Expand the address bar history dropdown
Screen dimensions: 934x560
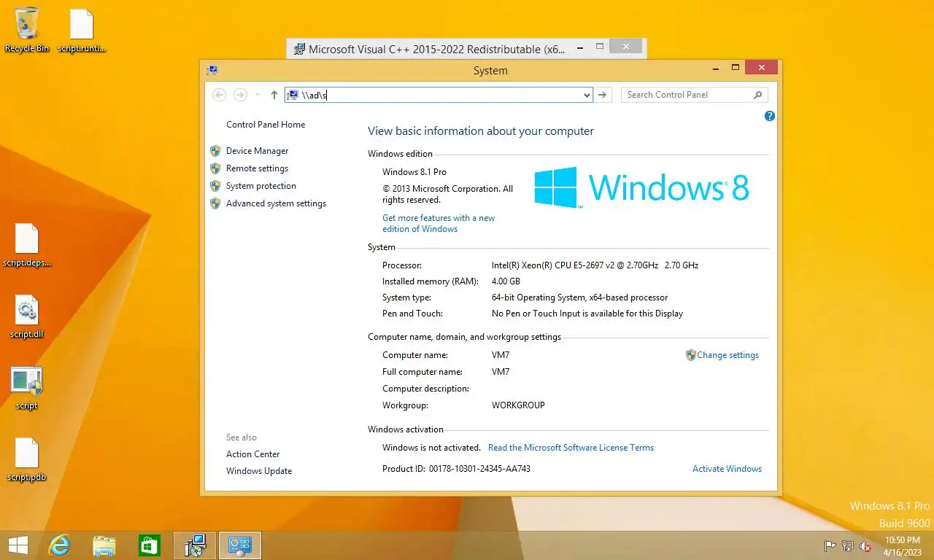pos(587,95)
